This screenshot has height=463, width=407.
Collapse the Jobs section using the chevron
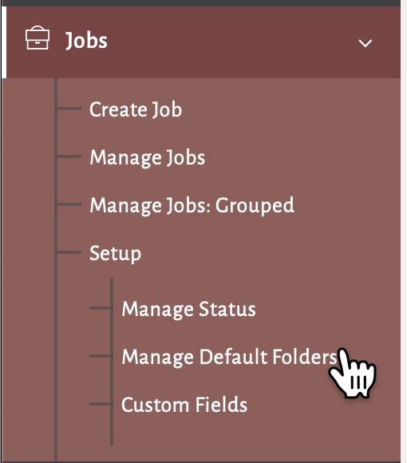[x=365, y=43]
